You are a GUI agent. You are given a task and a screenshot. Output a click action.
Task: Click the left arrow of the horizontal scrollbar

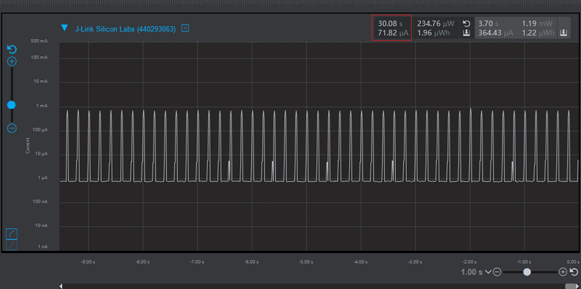pyautogui.click(x=61, y=286)
